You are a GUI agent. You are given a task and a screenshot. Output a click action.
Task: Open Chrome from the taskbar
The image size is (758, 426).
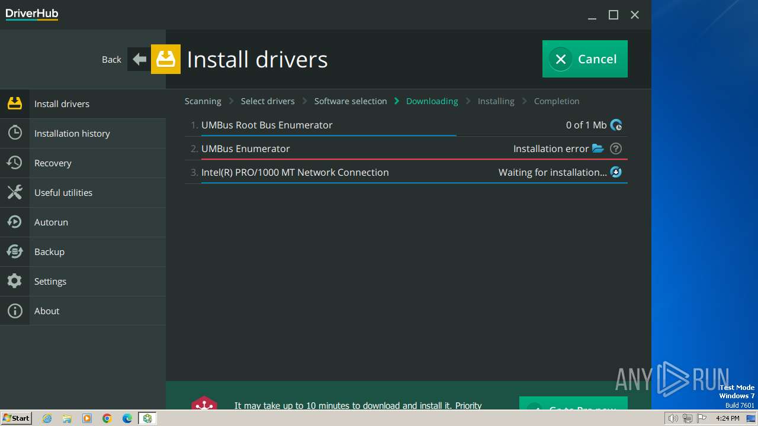tap(107, 418)
